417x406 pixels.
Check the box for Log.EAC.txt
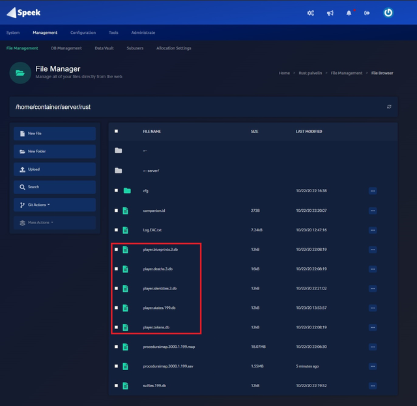(x=116, y=230)
